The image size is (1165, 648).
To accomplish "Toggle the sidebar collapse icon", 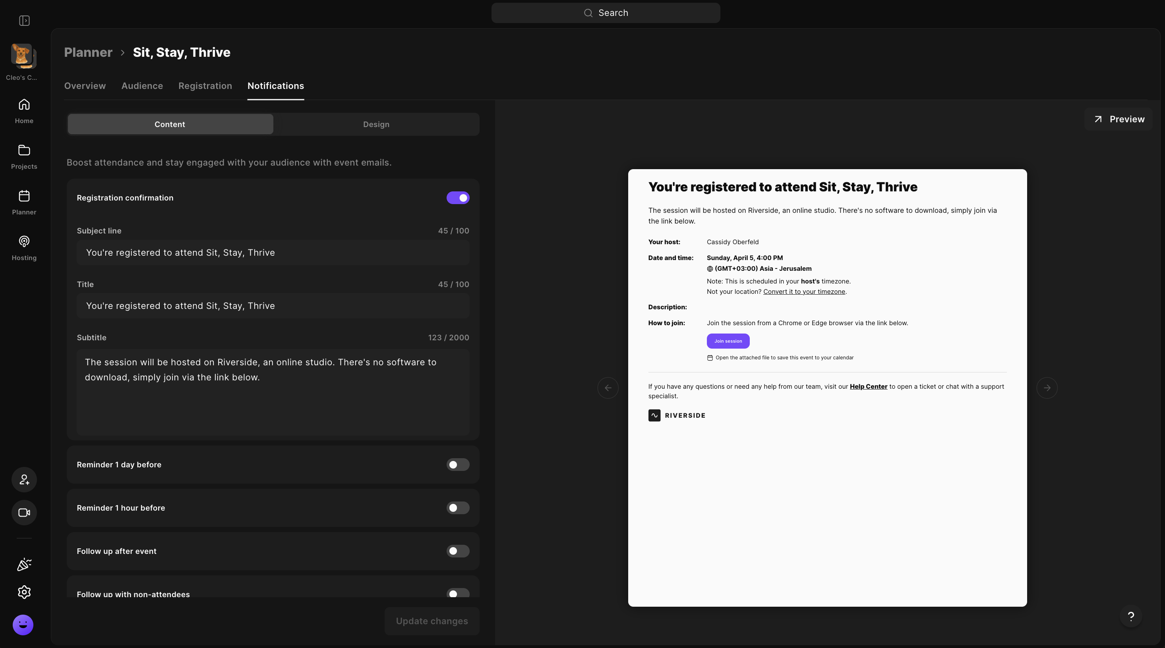I will click(x=24, y=21).
